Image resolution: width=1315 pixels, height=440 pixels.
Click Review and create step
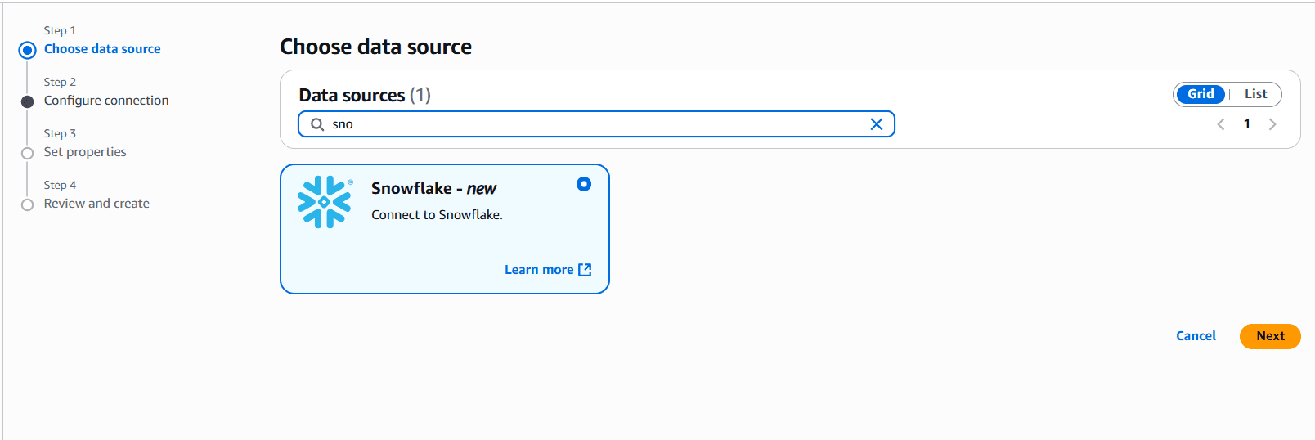pos(96,204)
